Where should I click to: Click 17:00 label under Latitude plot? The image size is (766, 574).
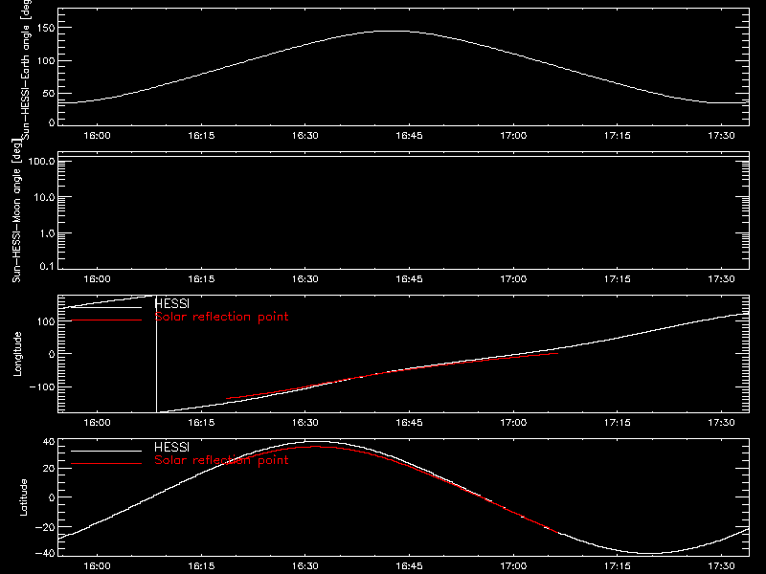tap(513, 566)
